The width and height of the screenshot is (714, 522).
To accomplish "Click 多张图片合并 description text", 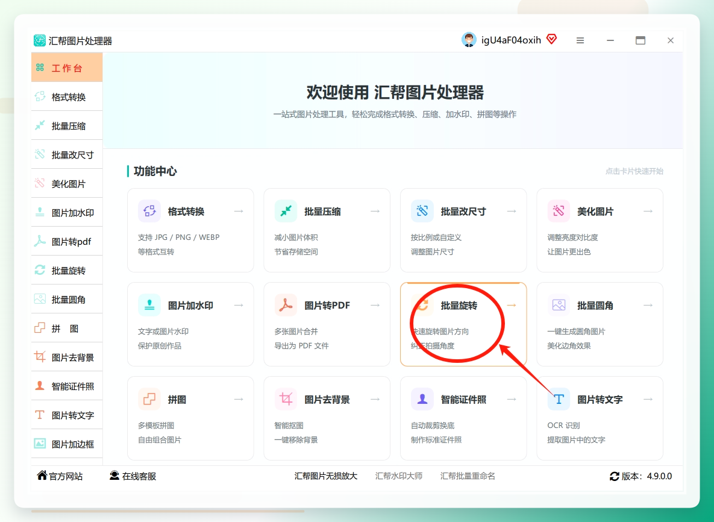I will point(296,332).
